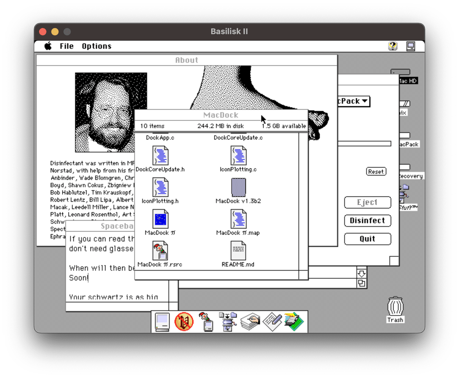Click the author portrait in the About window

[x=105, y=112]
